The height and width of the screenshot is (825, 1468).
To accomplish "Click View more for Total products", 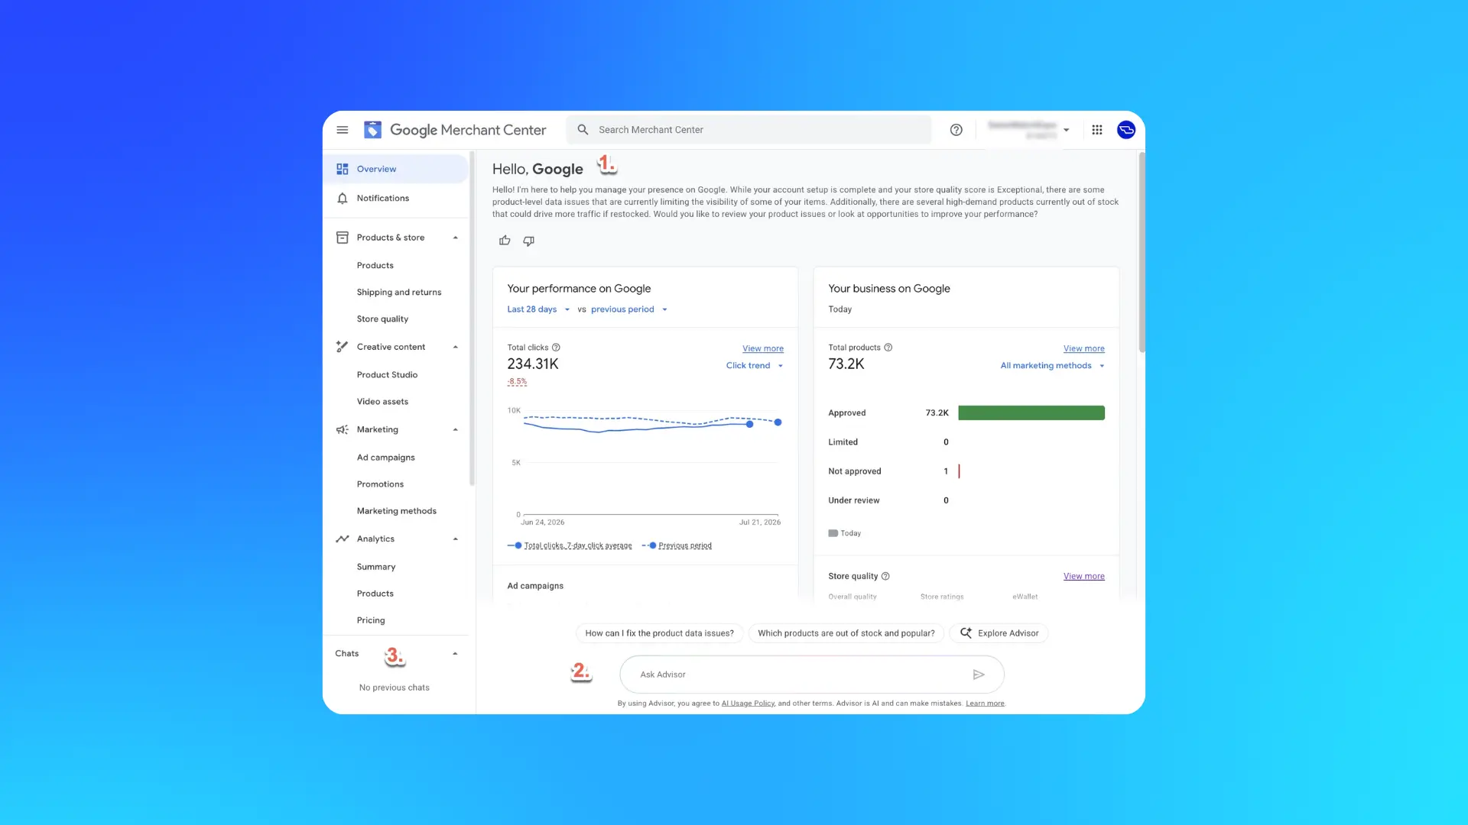I will (x=1084, y=348).
